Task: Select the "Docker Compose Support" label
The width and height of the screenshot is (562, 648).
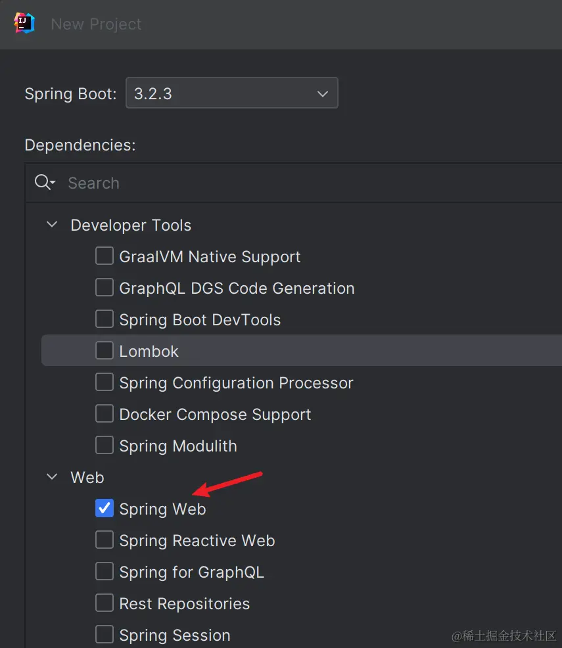Action: [216, 415]
